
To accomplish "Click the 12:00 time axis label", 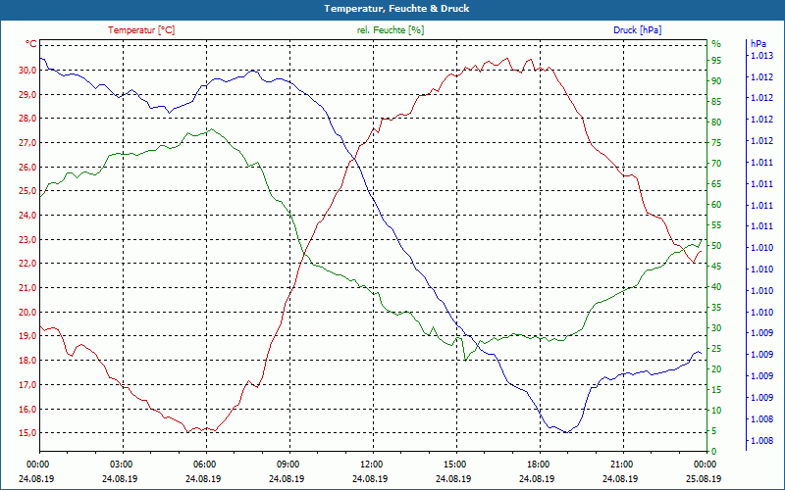I will tap(370, 464).
